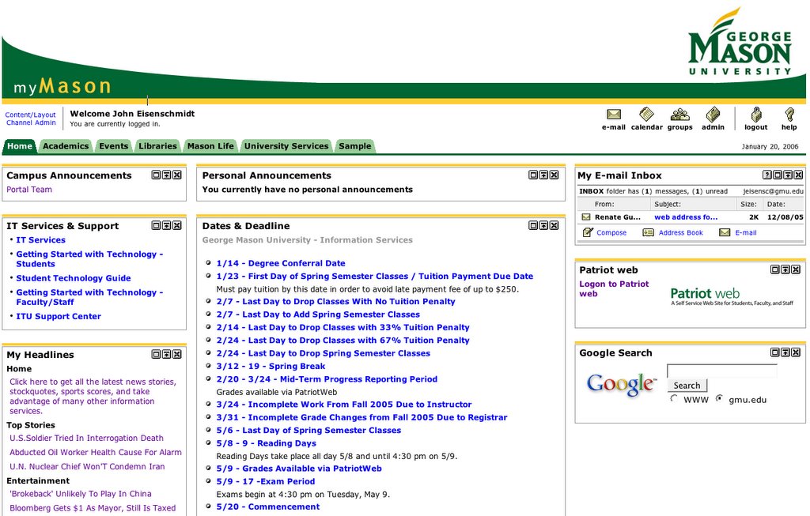Click envelope icon beside Renate Gu... message
810x516 pixels.
(x=586, y=217)
